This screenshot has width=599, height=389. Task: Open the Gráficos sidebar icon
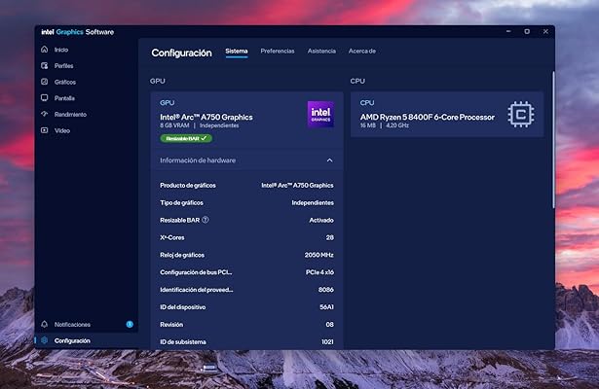(44, 82)
